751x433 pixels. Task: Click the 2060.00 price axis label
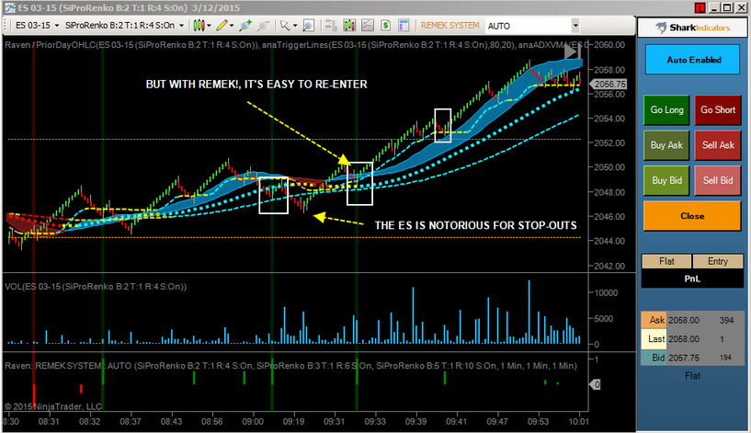point(609,45)
